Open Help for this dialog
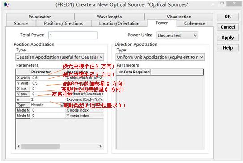 click(228, 48)
